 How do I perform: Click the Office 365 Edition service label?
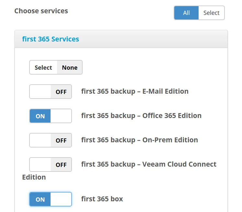point(141,116)
